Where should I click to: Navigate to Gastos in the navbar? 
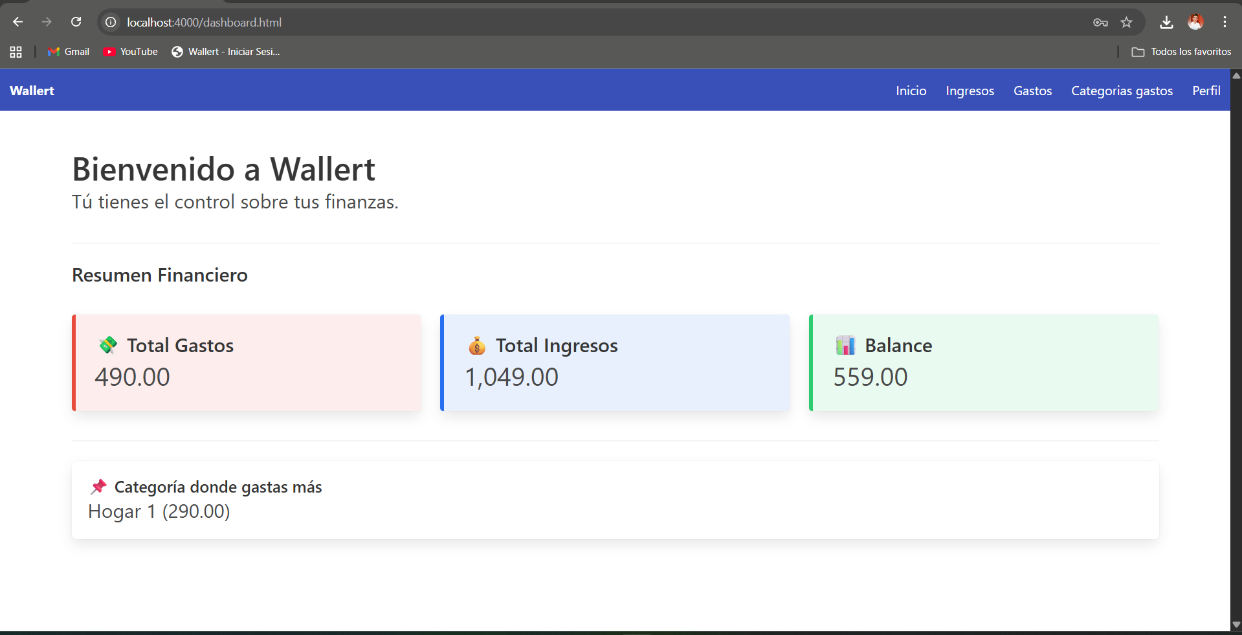pos(1032,91)
